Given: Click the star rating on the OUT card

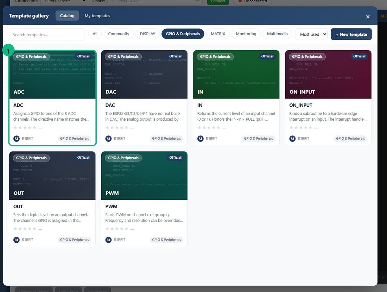Looking at the screenshot, I should [25, 229].
